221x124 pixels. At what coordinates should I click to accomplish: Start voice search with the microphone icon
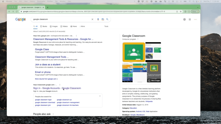coord(98,19)
